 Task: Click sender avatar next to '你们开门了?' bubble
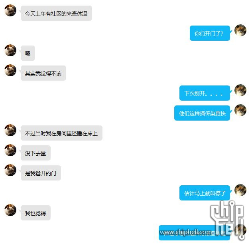(240, 30)
